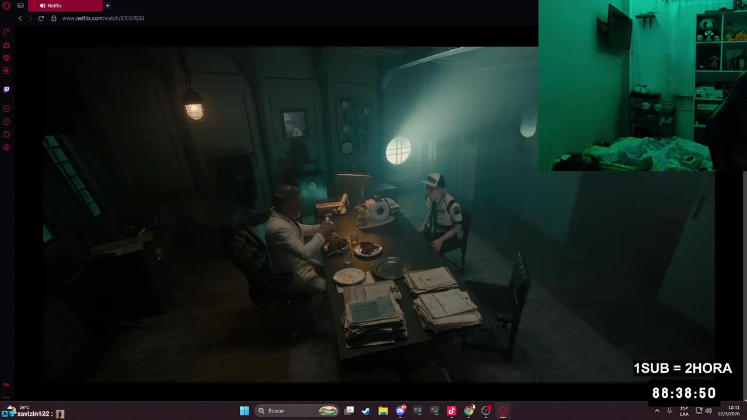Reload the Netflix page
The image size is (747, 420).
pyautogui.click(x=41, y=18)
